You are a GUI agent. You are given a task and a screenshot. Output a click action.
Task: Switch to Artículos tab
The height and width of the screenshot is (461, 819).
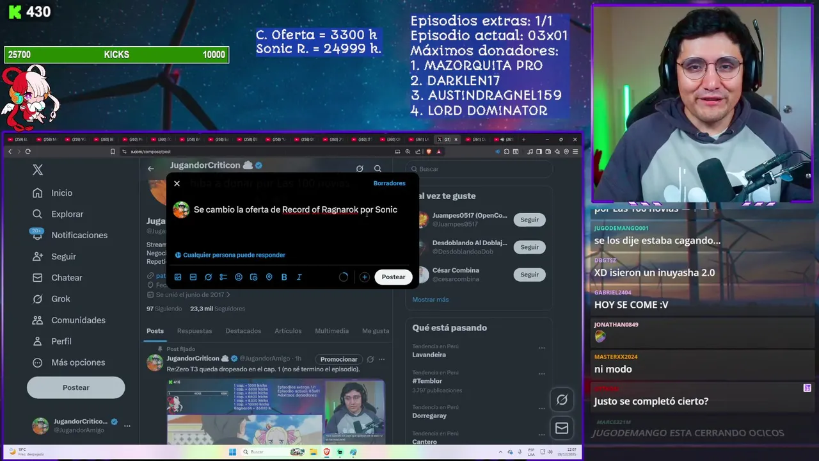[288, 331]
